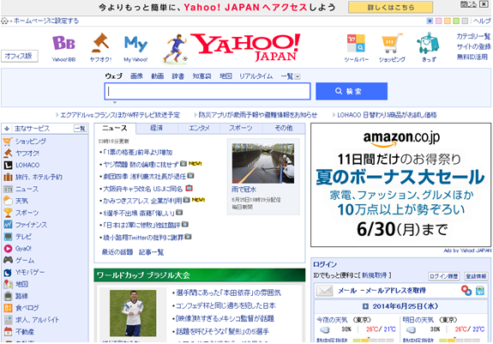The height and width of the screenshot is (344, 493).
Task: Collapse the main services arrow header
Action: pos(7,129)
